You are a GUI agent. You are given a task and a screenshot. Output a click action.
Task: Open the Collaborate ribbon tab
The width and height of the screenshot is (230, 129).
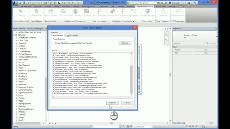102,6
